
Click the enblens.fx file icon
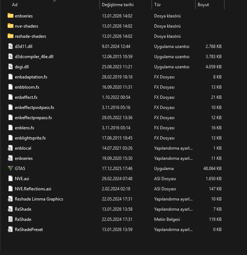click(11, 127)
